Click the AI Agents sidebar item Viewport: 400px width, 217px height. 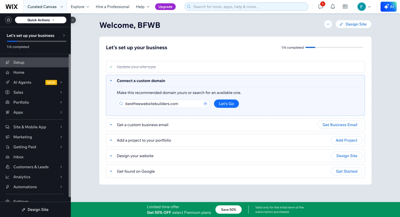click(x=22, y=82)
